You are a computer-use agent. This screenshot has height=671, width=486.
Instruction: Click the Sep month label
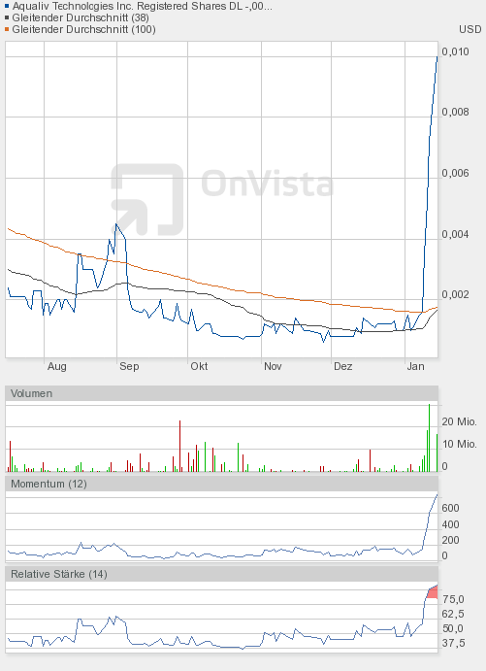pos(129,366)
